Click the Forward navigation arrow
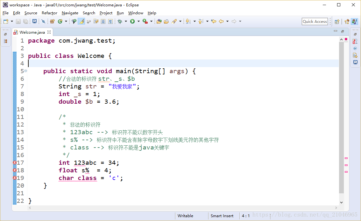Viewport: 361px width, 221px height. point(234,21)
